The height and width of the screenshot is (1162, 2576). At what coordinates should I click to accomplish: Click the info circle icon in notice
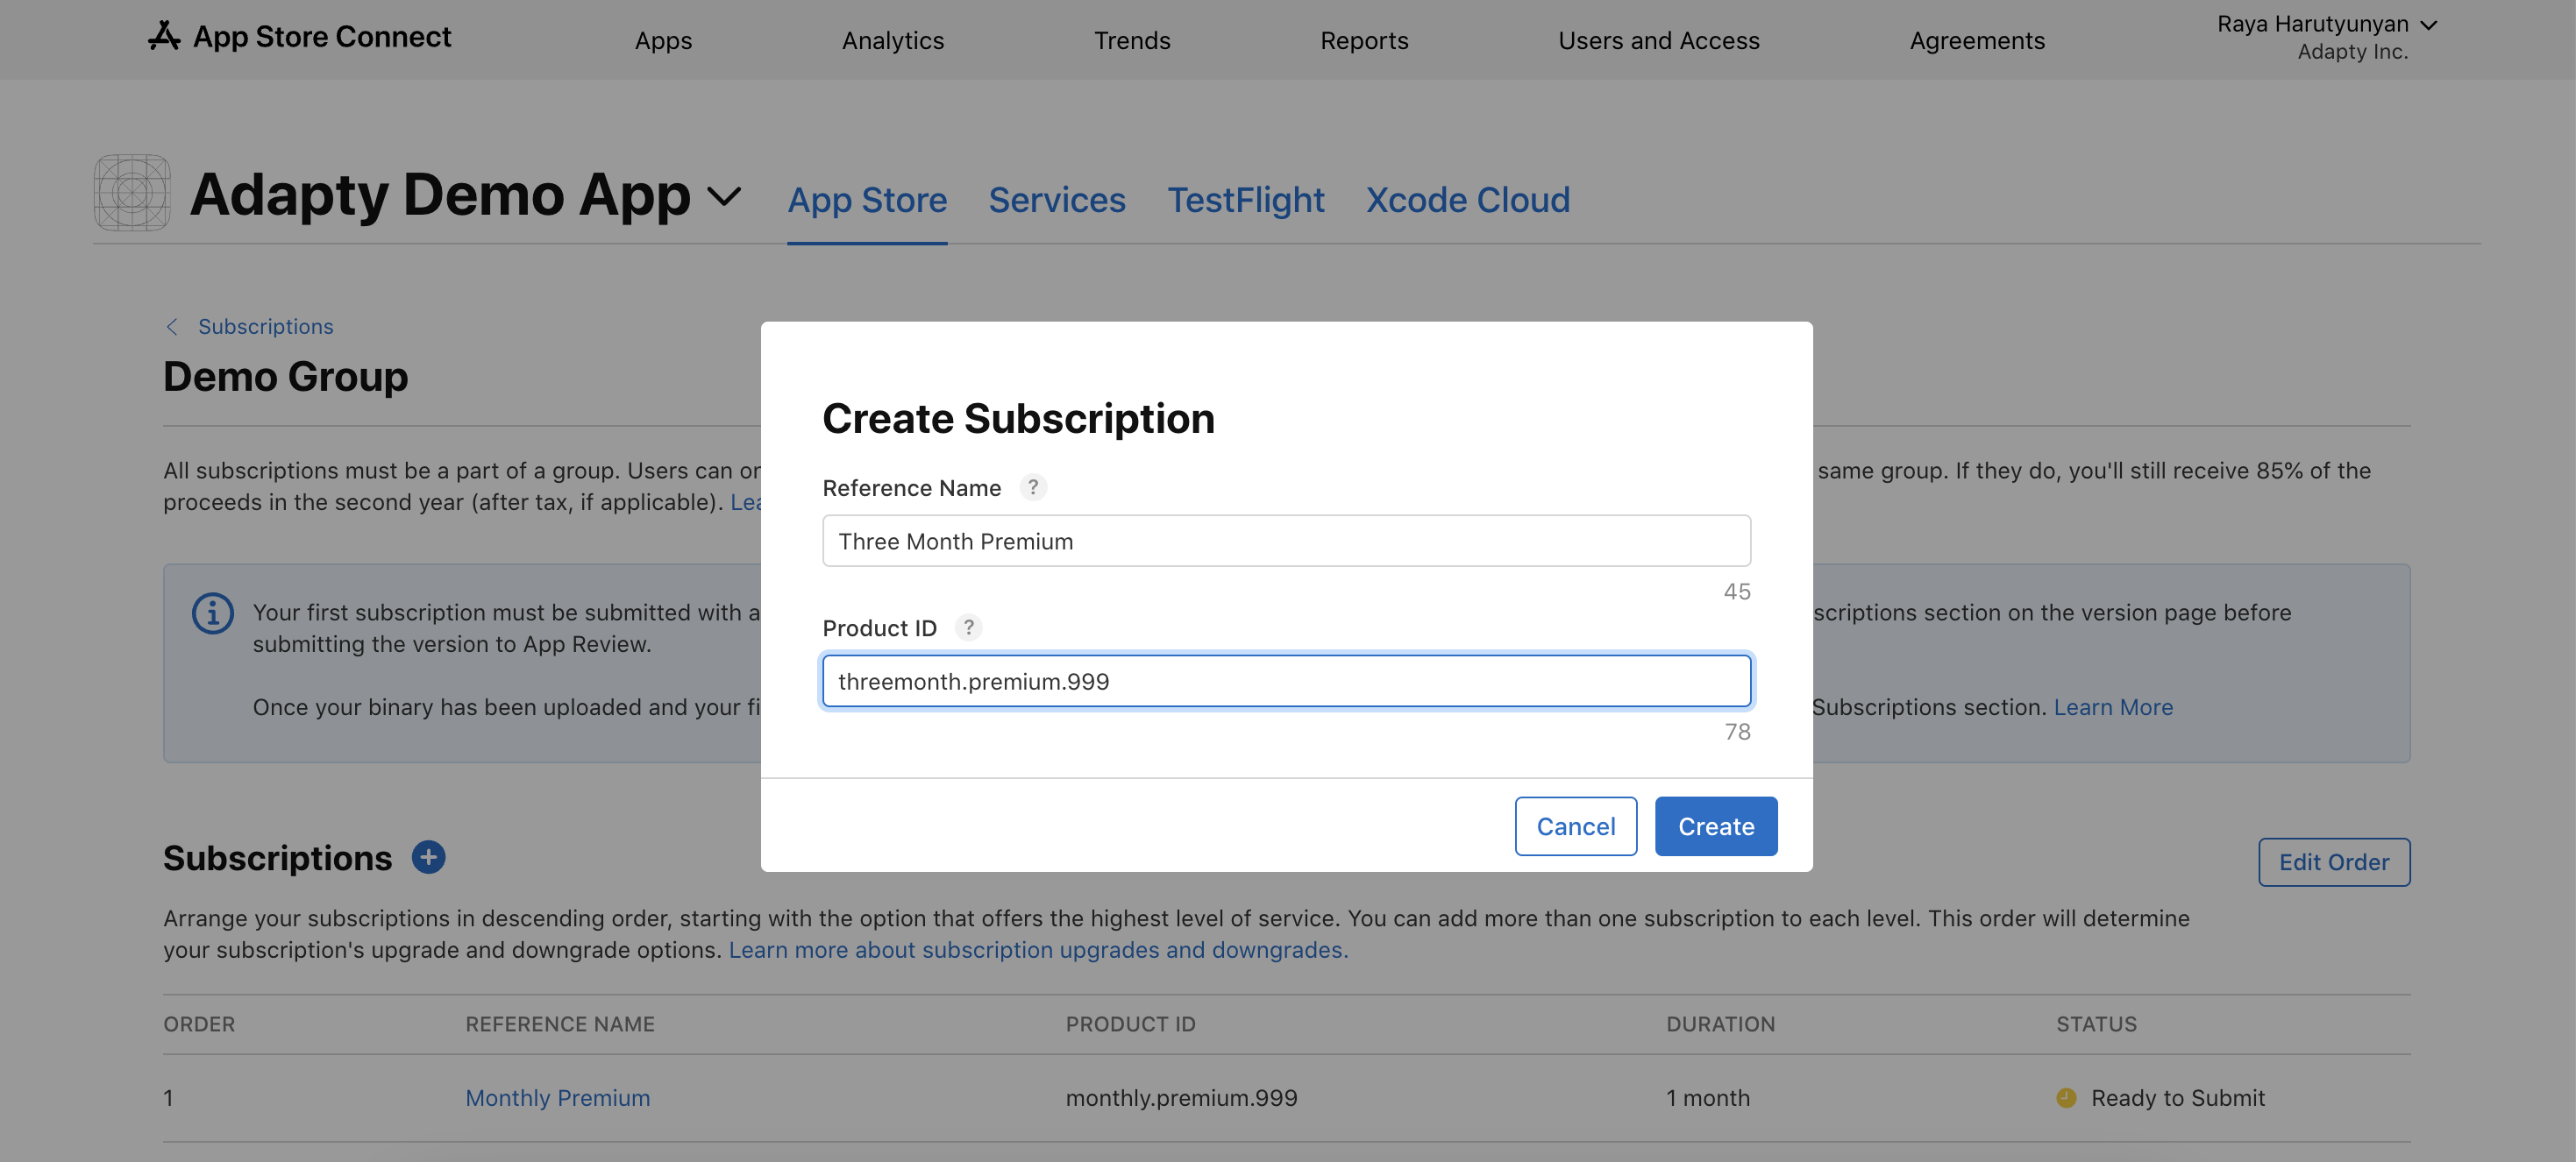point(212,613)
